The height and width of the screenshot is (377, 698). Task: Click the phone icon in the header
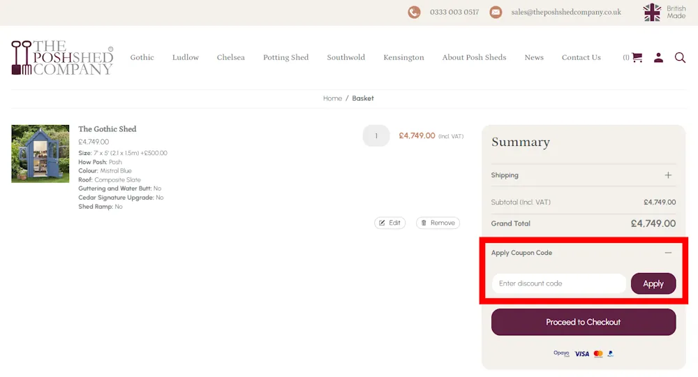414,12
